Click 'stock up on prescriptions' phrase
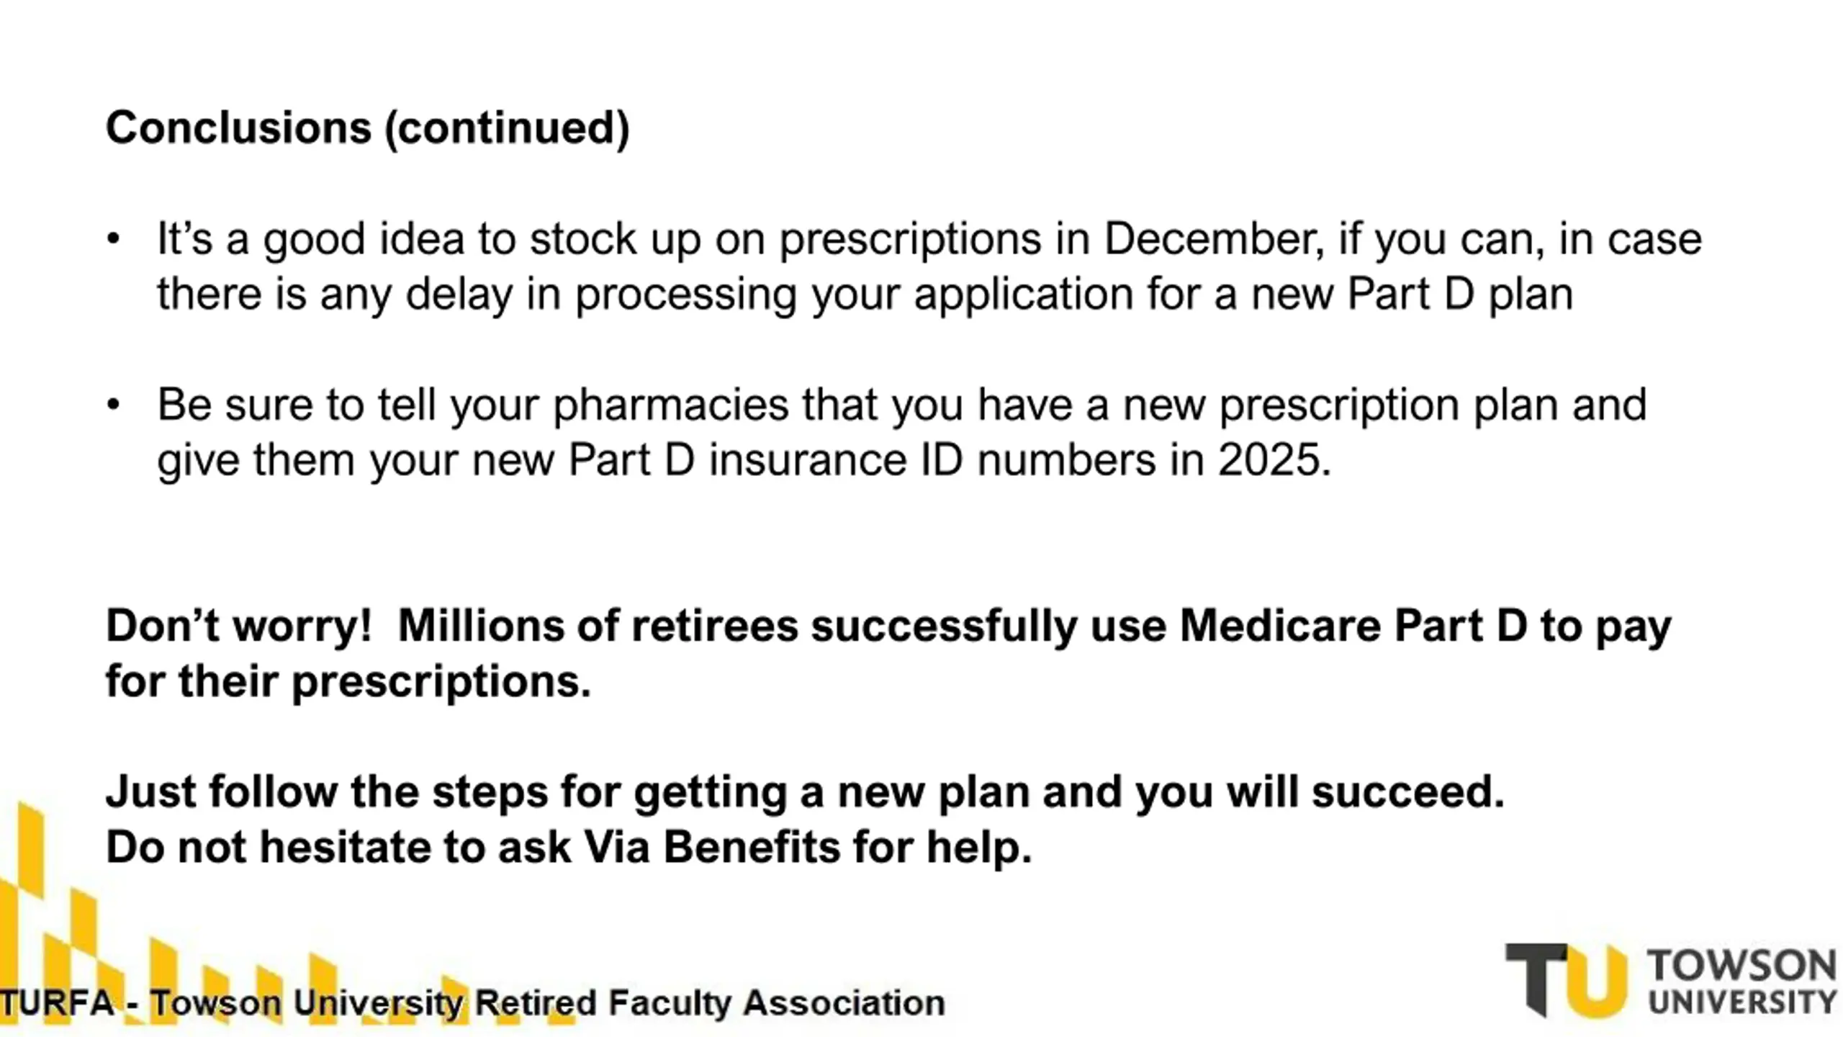 [x=785, y=240]
